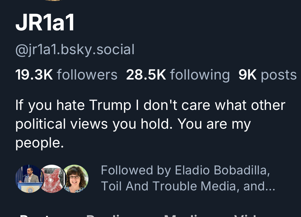Open the 'Followed by Eladio Bobadilla' line
Viewport: 301px width, 217px height.
tap(185, 170)
